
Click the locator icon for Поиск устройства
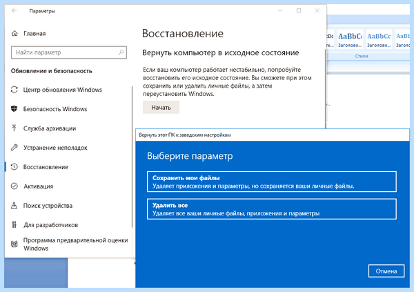click(x=14, y=205)
